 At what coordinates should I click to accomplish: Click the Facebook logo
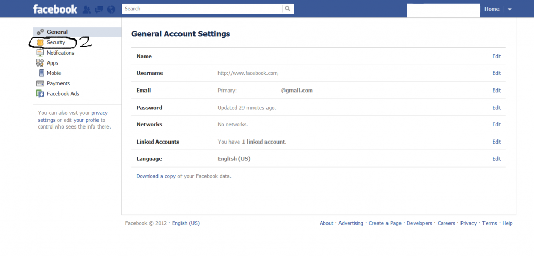pyautogui.click(x=55, y=9)
